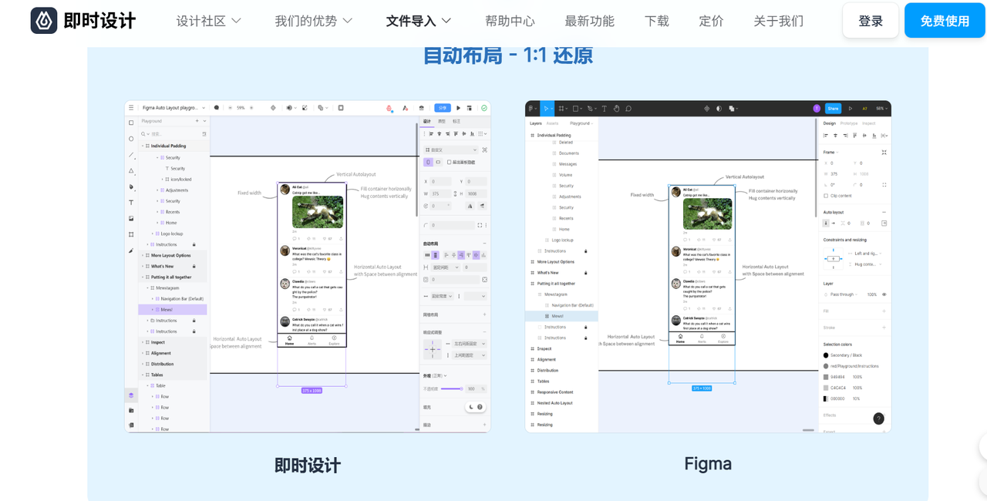Open the 下载 nav item

pos(657,21)
